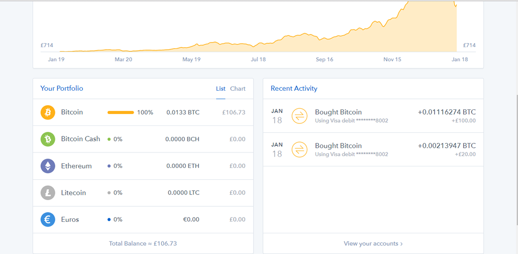The height and width of the screenshot is (254, 518).
Task: Open the Bitcoin Cash row name
Action: pos(81,139)
